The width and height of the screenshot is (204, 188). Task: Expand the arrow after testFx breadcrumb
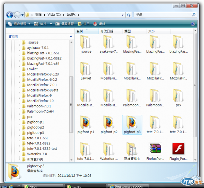[x=79, y=15]
